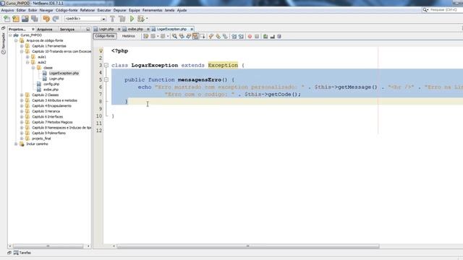Click Find Previous Occurrence icon
This screenshot has height=260, width=463.
pos(182,36)
